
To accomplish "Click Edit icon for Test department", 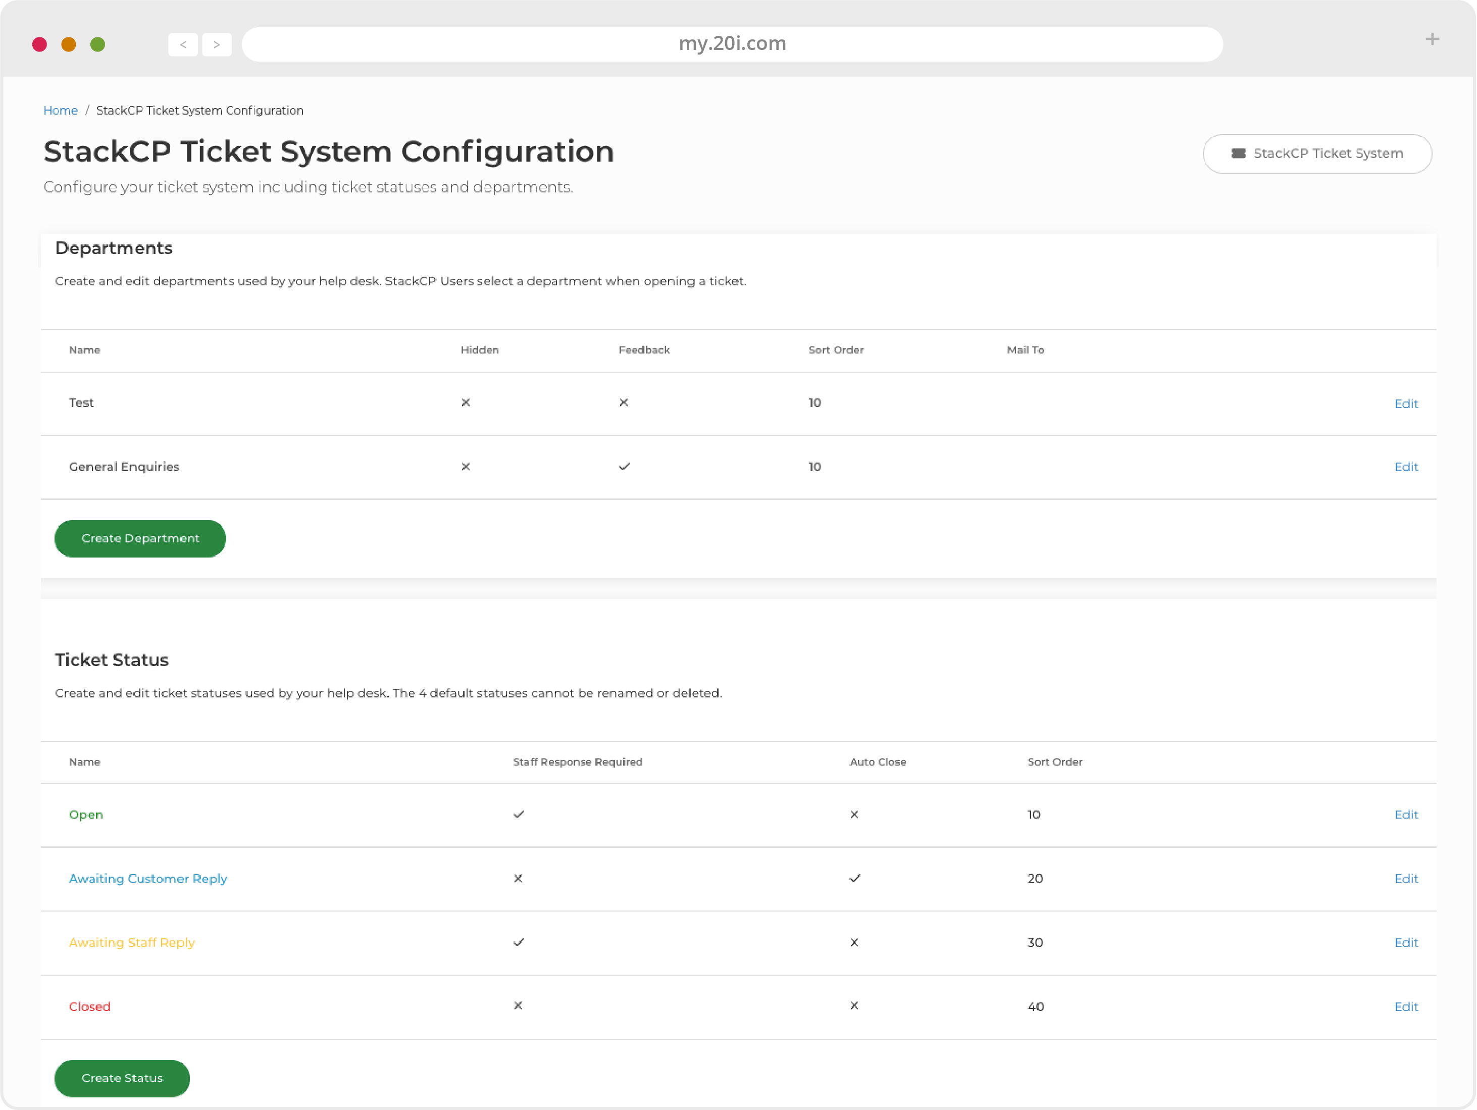I will 1406,402.
